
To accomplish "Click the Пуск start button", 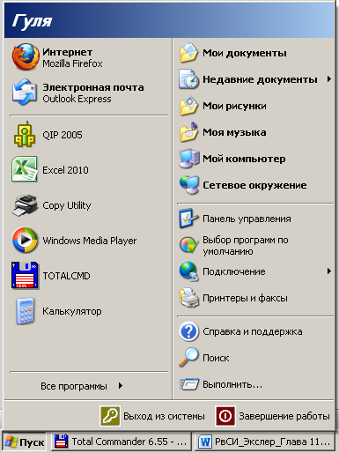I will click(25, 442).
